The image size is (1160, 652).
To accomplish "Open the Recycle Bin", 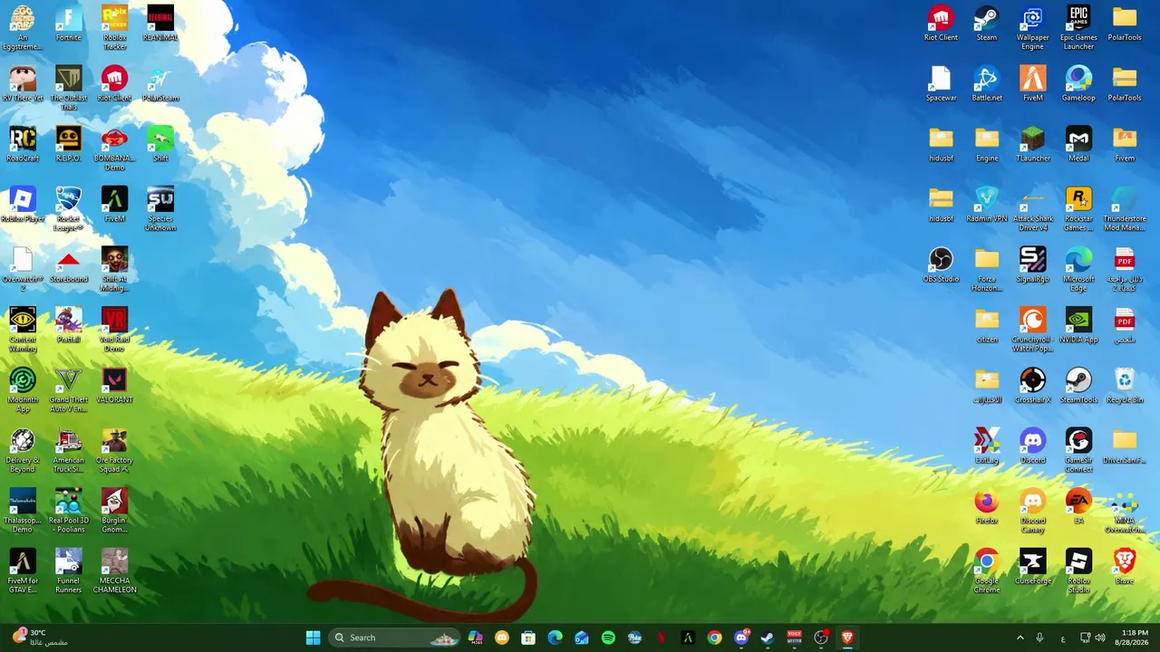I will pyautogui.click(x=1125, y=386).
